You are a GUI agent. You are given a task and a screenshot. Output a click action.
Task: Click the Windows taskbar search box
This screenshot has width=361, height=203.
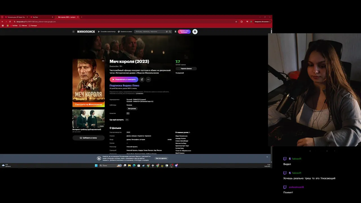tap(110, 166)
